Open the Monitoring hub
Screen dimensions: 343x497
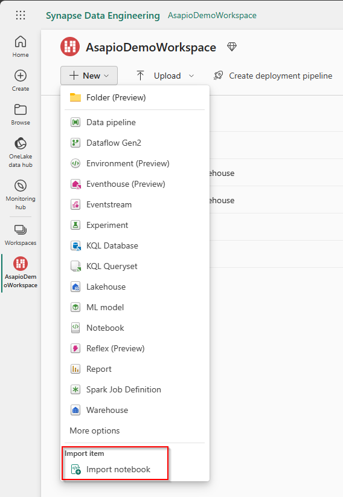pyautogui.click(x=21, y=195)
